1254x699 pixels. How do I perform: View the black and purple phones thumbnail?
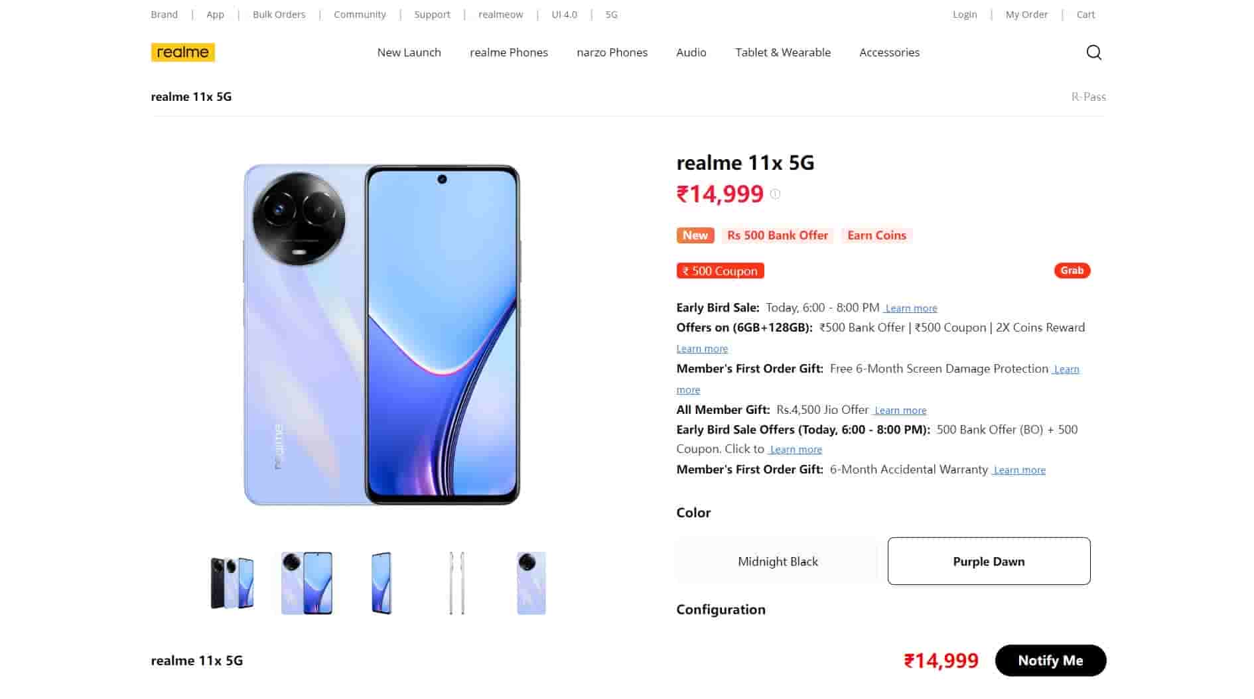(232, 583)
